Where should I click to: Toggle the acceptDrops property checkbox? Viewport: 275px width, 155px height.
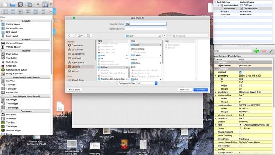tap(241, 146)
